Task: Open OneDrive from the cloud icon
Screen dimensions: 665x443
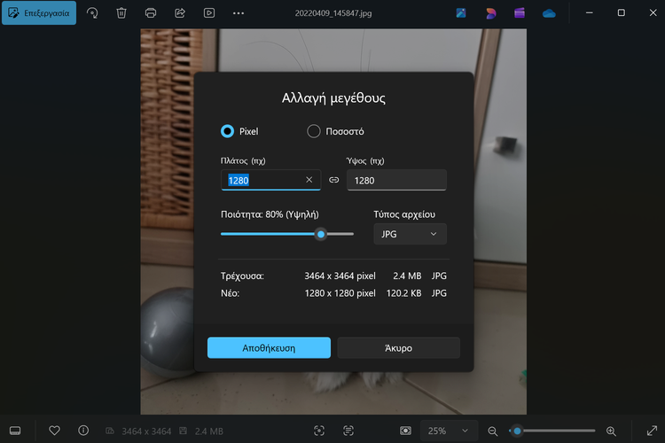Action: point(549,13)
